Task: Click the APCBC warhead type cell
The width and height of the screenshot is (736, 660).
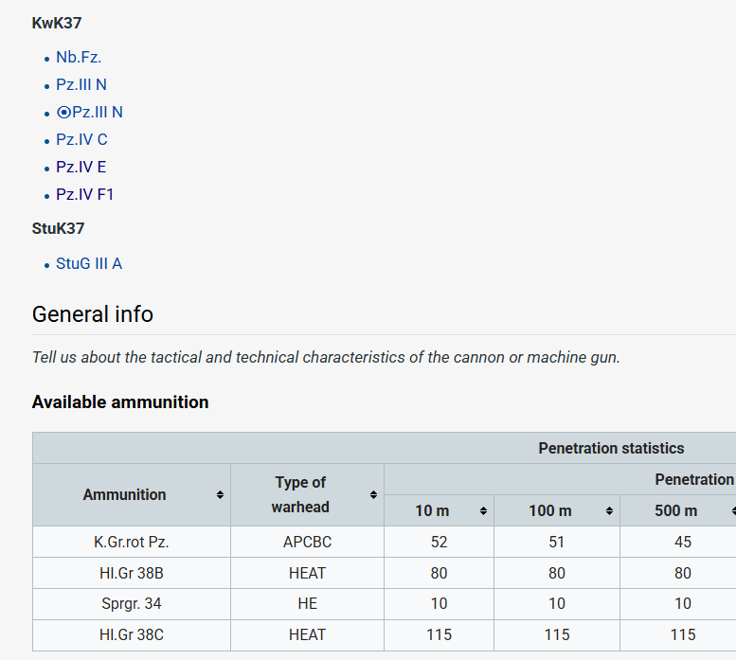Action: click(307, 543)
